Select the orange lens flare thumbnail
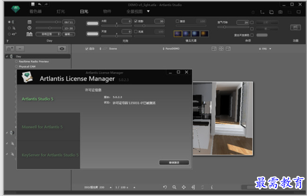Image resolution: width=307 pixels, height=196 pixels. point(204,34)
